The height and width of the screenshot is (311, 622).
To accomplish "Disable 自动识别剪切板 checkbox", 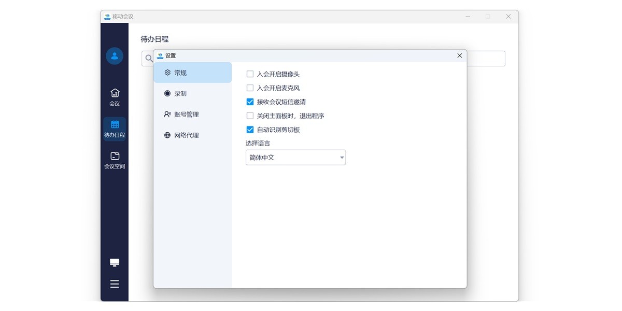I will pos(250,130).
